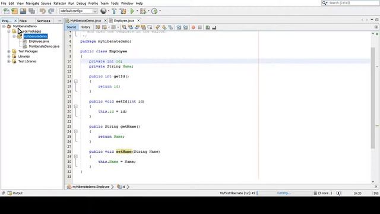Click the Debug Project icon
This screenshot has height=214, width=380.
point(143,11)
